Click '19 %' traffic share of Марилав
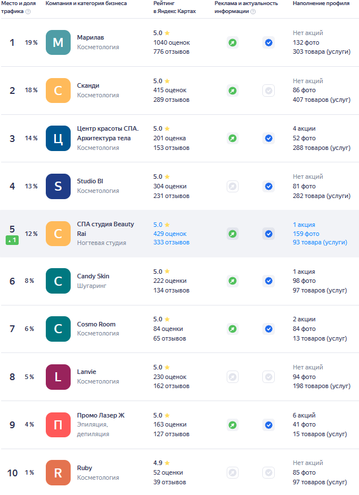Screen dimensions: 359x495 click(31, 42)
